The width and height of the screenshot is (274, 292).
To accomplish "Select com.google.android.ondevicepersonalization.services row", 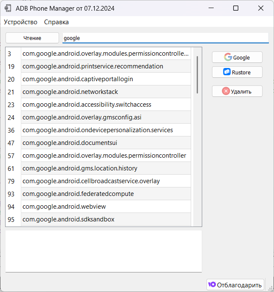I will pos(106,130).
